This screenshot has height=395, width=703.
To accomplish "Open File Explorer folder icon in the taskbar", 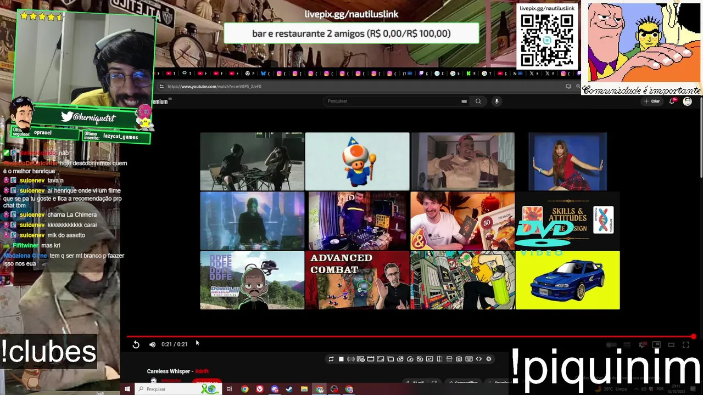I will click(x=304, y=389).
